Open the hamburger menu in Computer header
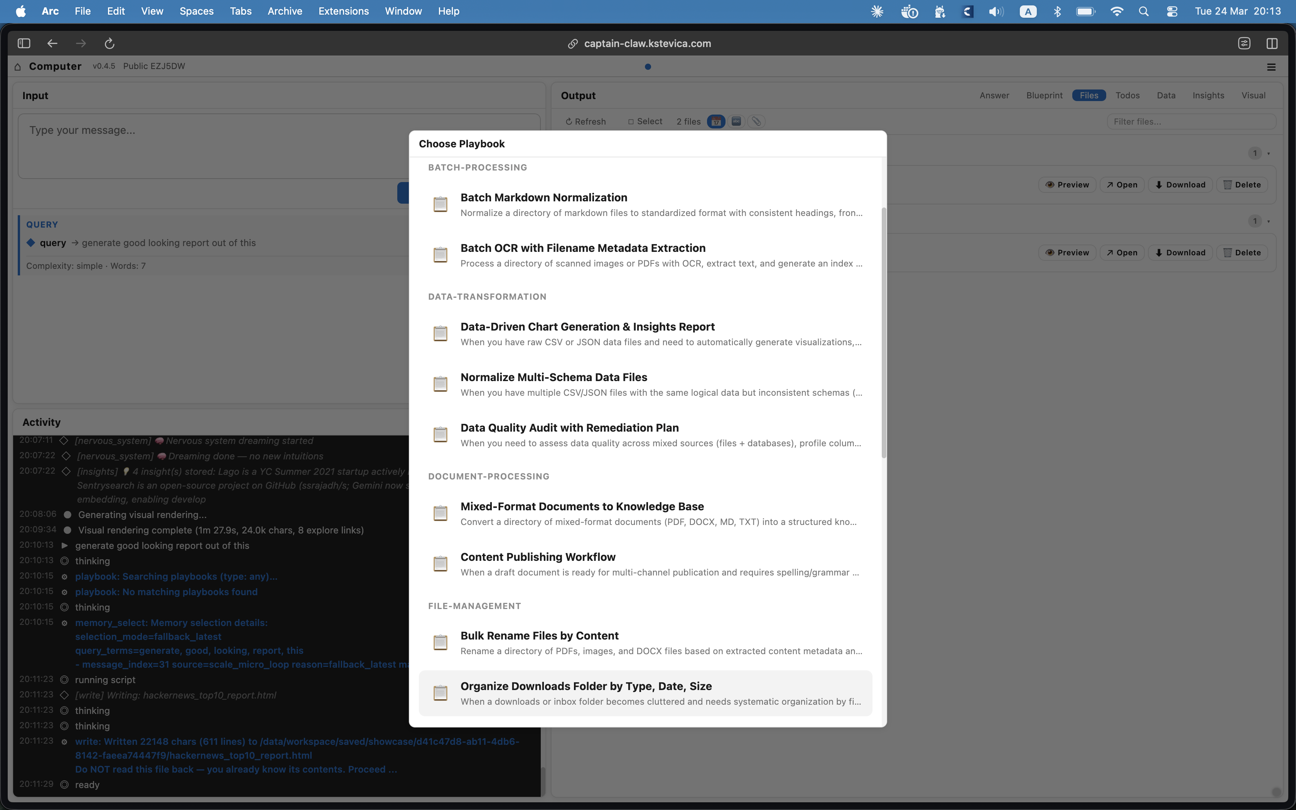This screenshot has width=1296, height=810. 1271,67
